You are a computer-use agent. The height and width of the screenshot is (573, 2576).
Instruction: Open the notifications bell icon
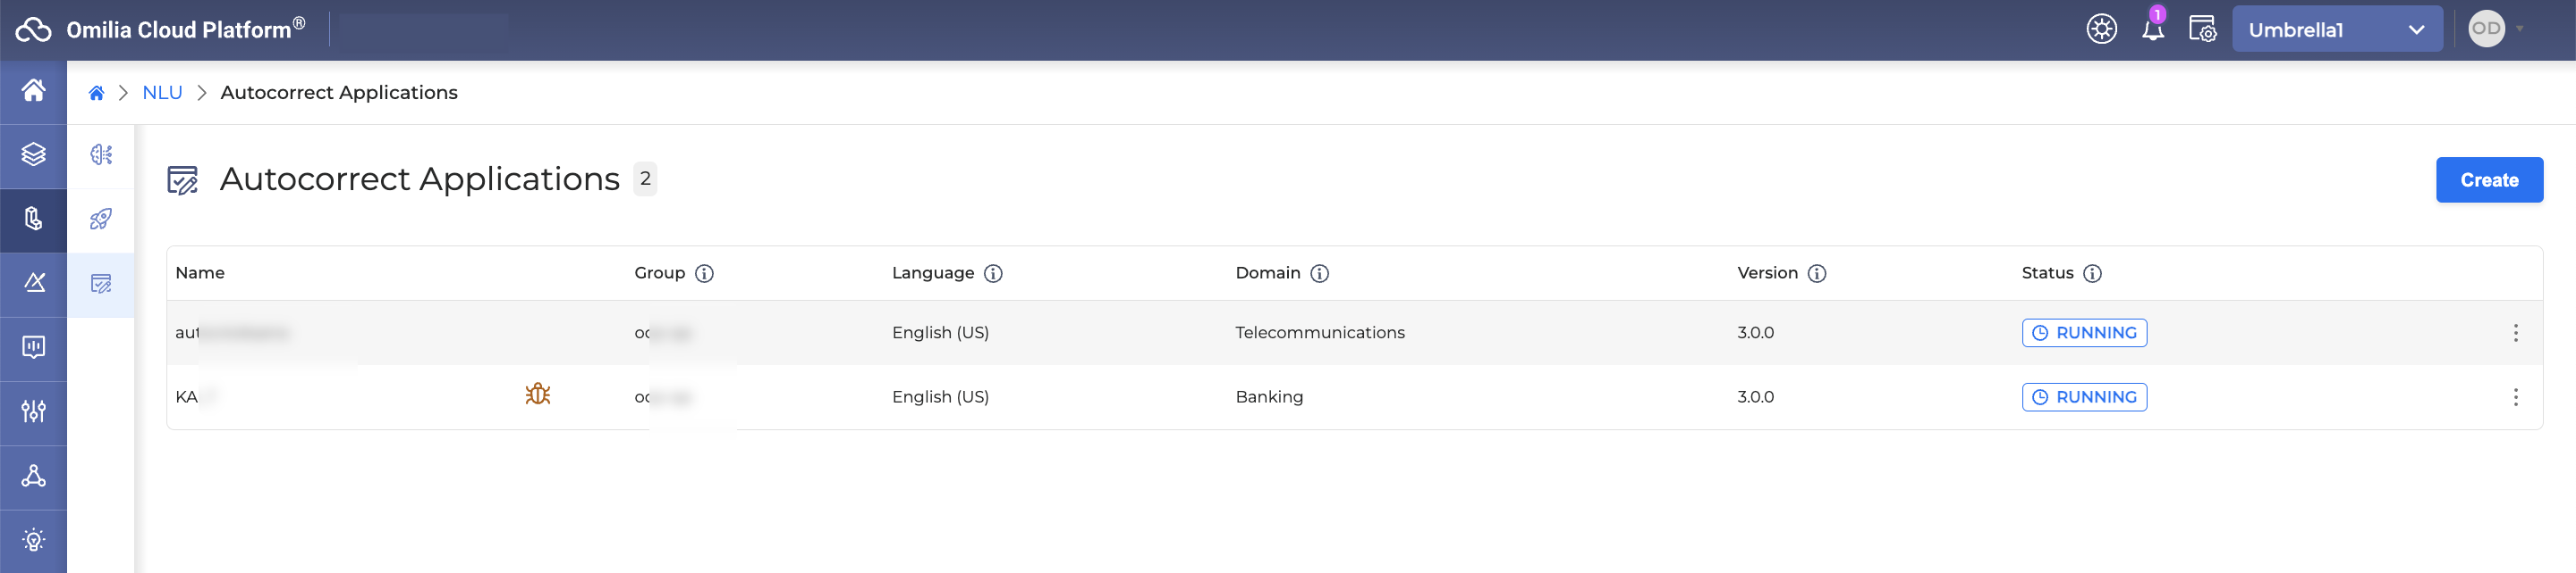[x=2152, y=30]
